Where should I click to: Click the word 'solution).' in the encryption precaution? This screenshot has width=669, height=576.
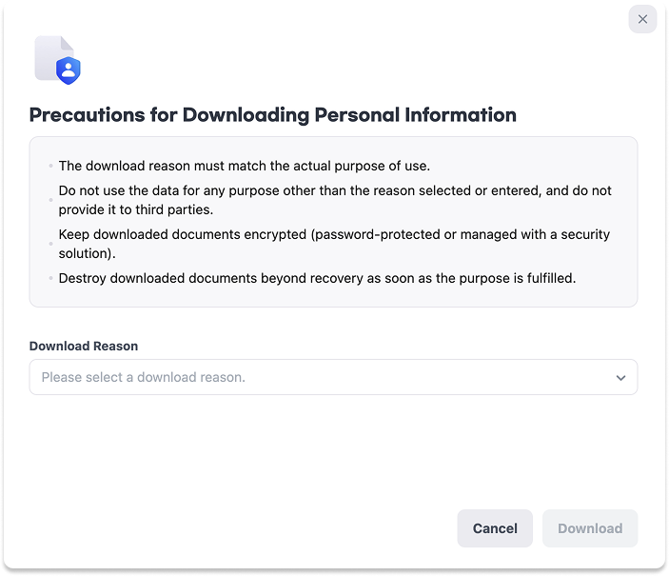87,253
